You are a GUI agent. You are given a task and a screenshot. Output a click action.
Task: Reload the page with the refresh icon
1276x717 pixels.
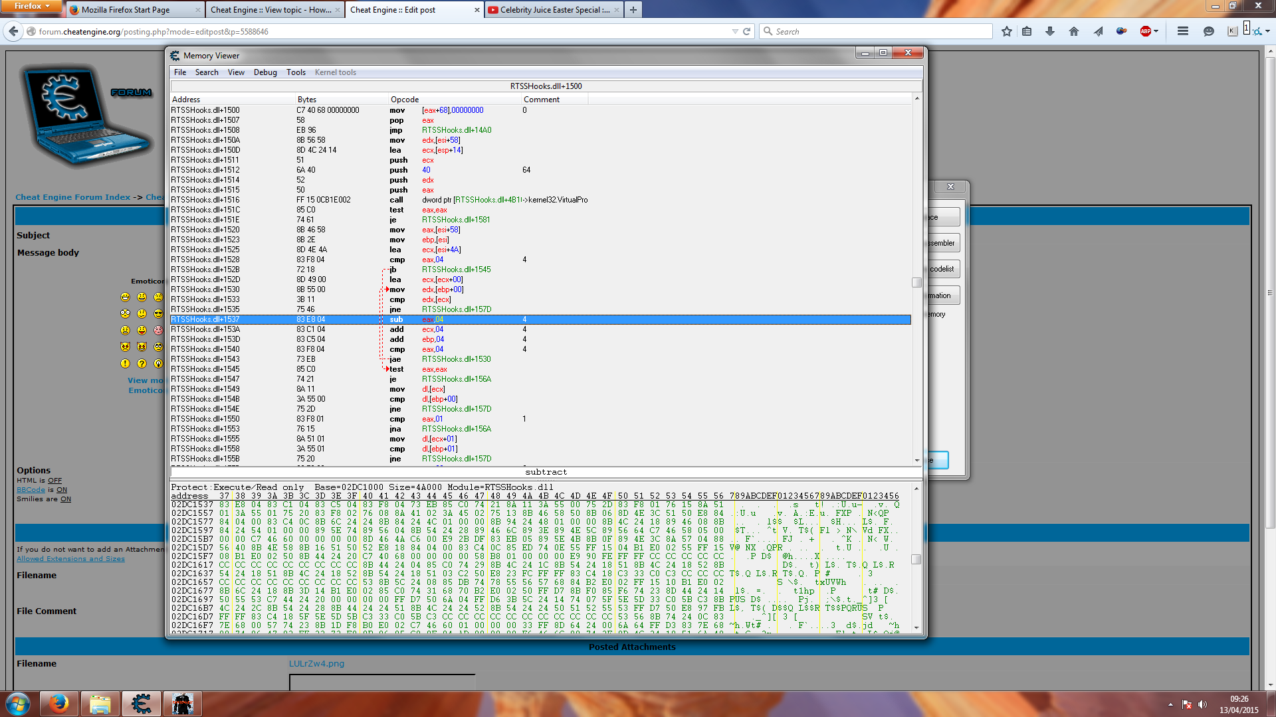coord(746,31)
